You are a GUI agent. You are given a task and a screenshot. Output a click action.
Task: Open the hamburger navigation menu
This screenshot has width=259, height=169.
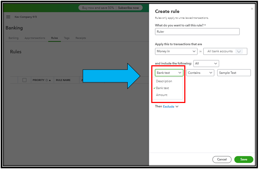[x=8, y=17]
